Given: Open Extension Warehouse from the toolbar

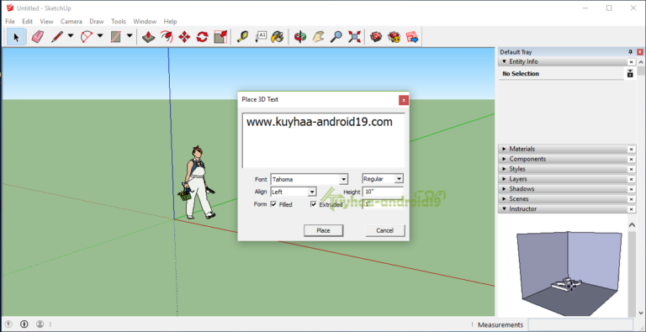Looking at the screenshot, I should pos(394,37).
